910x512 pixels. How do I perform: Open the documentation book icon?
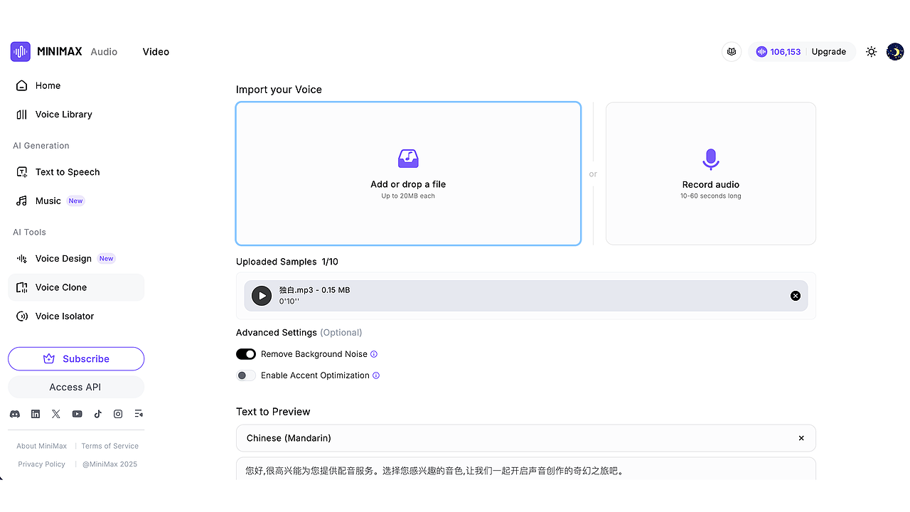click(x=732, y=51)
